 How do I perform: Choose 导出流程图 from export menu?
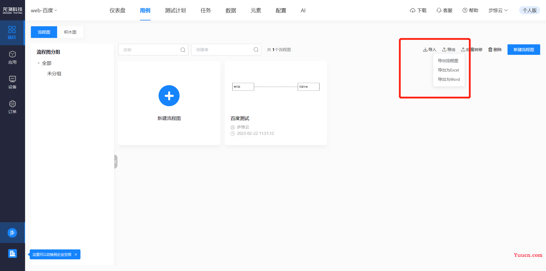pos(448,61)
